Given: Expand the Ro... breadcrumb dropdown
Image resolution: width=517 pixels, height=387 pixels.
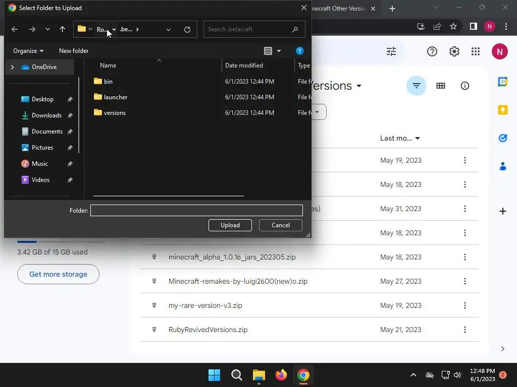Looking at the screenshot, I should point(114,29).
